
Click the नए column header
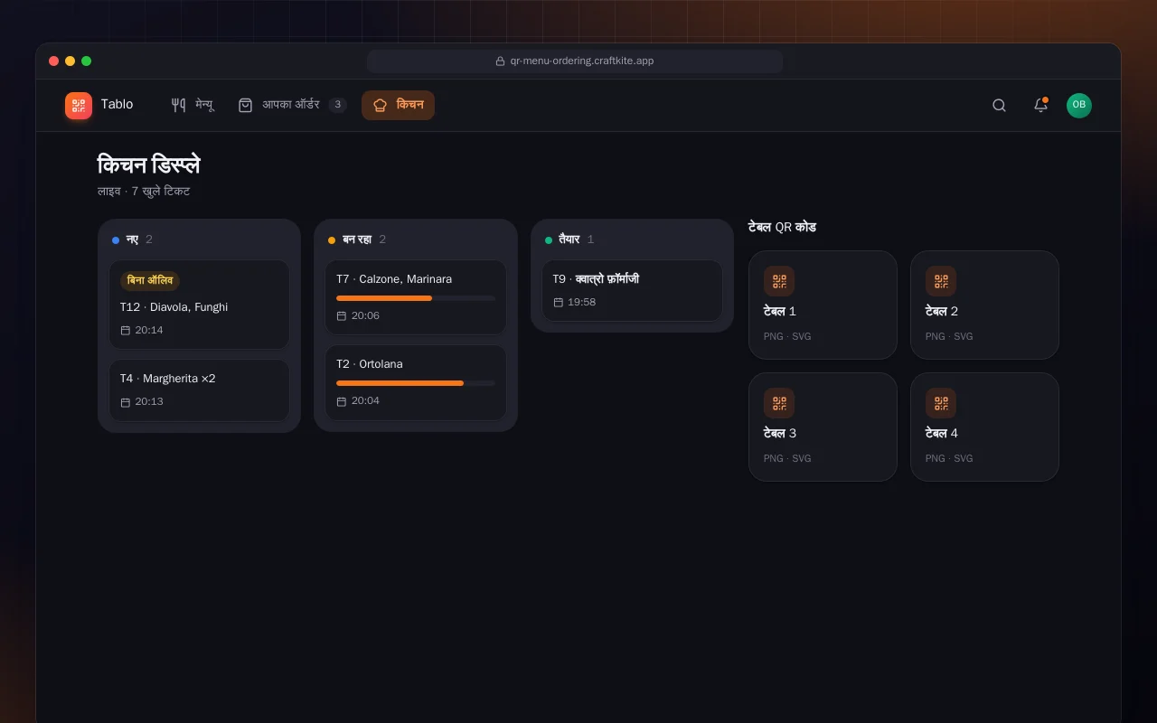(132, 239)
